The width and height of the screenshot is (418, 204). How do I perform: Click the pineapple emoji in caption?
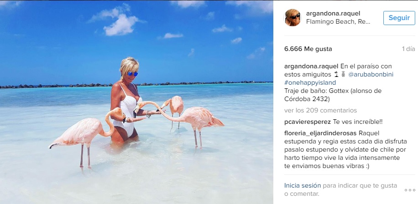(343, 75)
